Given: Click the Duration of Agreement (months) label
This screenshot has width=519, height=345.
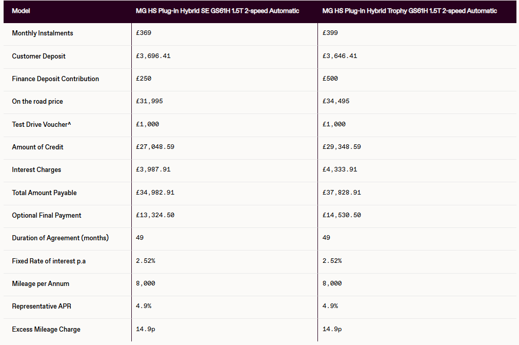Looking at the screenshot, I should click(x=60, y=238).
